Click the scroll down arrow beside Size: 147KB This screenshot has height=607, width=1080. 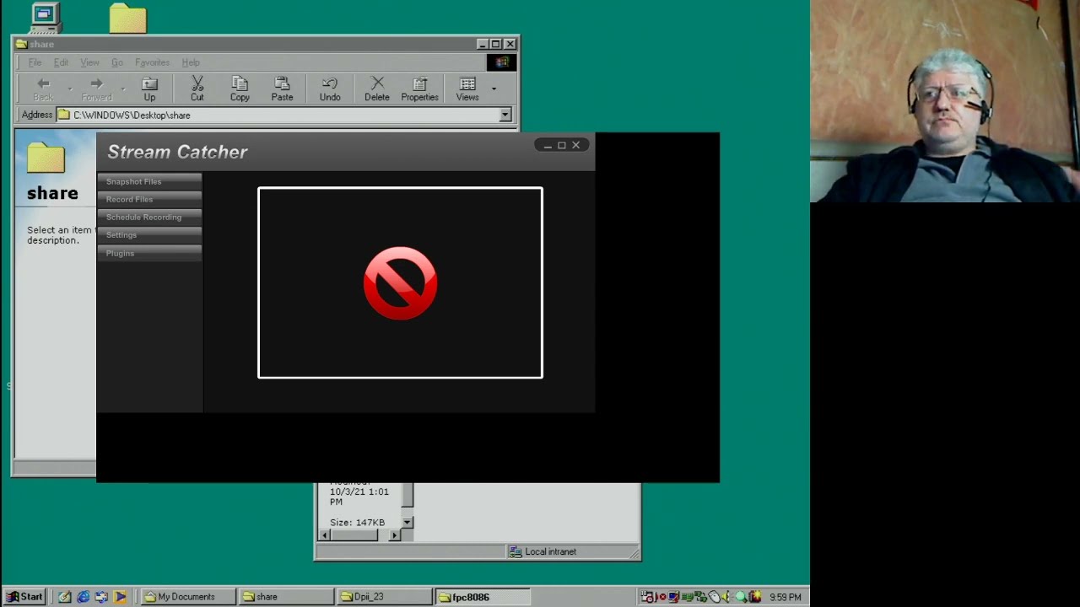coord(407,523)
